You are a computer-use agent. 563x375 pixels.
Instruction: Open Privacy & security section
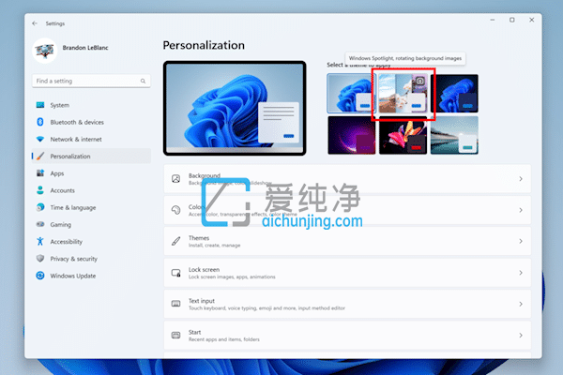[91, 259]
